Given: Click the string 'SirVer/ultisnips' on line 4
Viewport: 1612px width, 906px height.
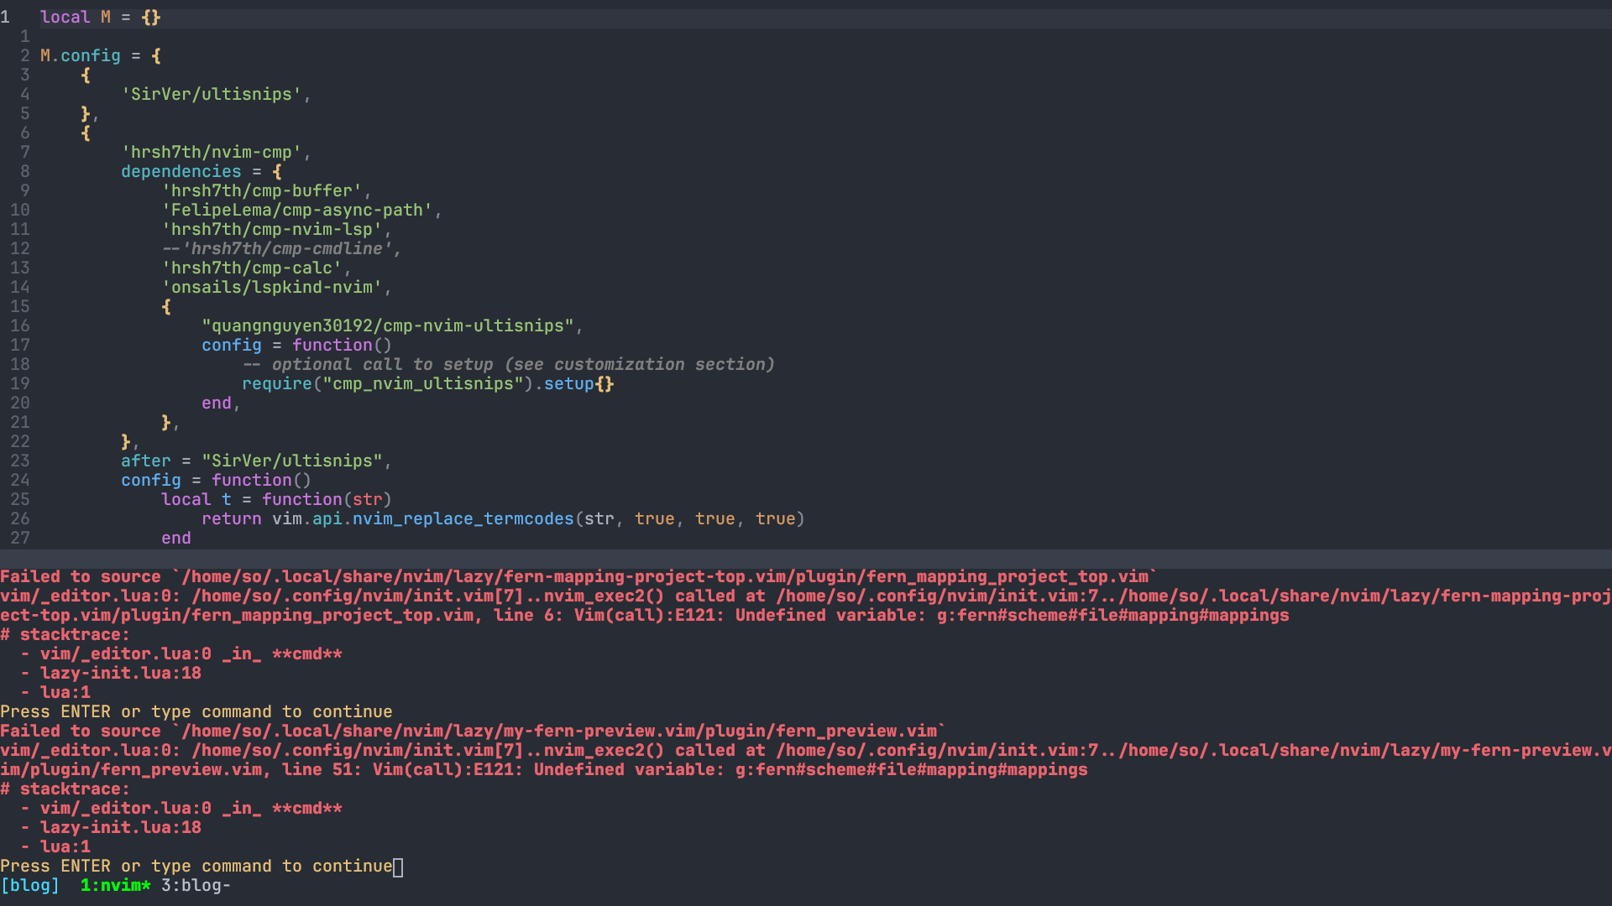Looking at the screenshot, I should click(x=212, y=94).
